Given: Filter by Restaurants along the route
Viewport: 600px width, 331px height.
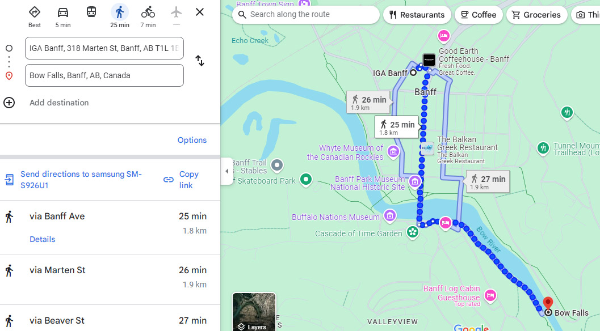Looking at the screenshot, I should [417, 15].
